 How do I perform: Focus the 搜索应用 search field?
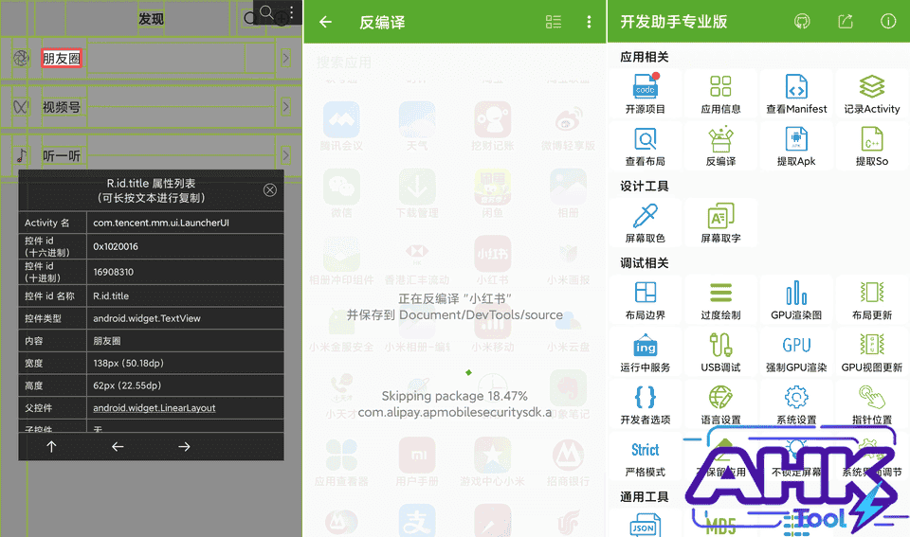click(454, 63)
